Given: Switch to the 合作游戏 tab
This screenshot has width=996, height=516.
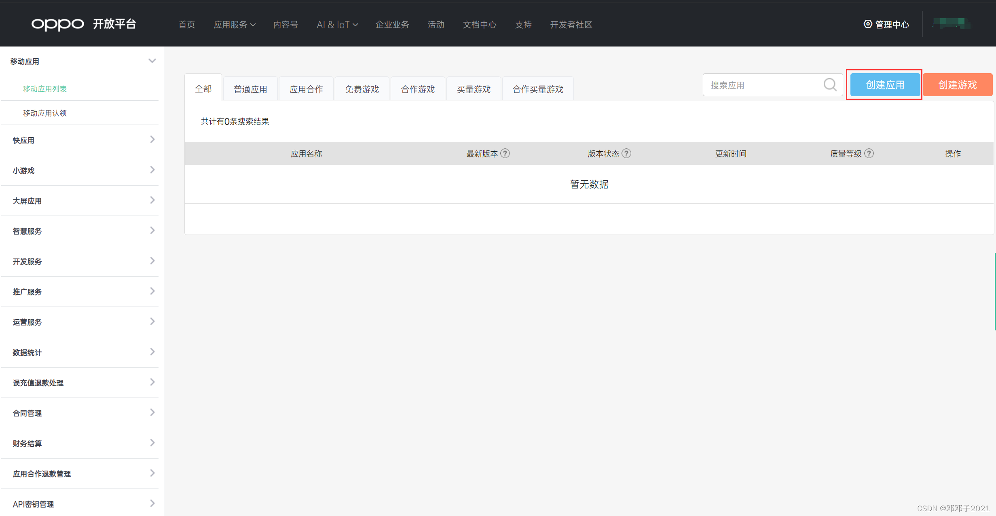Looking at the screenshot, I should [418, 89].
